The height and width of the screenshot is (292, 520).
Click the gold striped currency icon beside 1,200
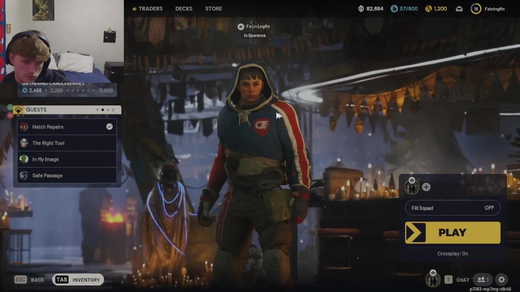[428, 9]
